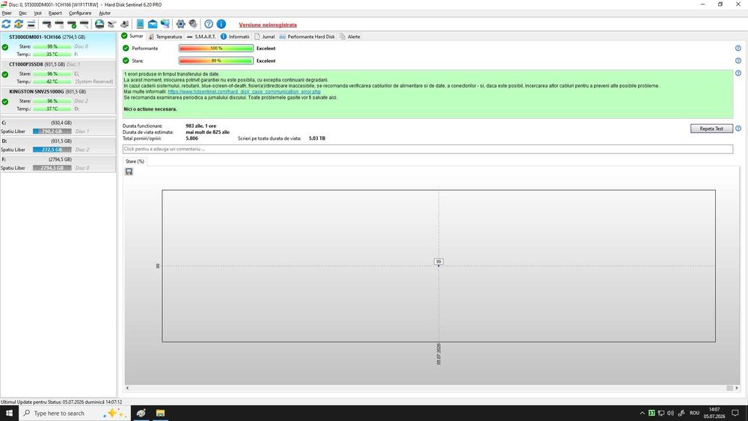The image size is (748, 421).
Task: Click the Stare 99% health bar
Action: (216, 61)
